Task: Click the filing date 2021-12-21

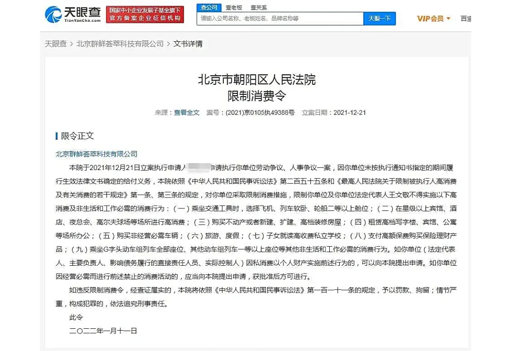Action: [x=350, y=113]
